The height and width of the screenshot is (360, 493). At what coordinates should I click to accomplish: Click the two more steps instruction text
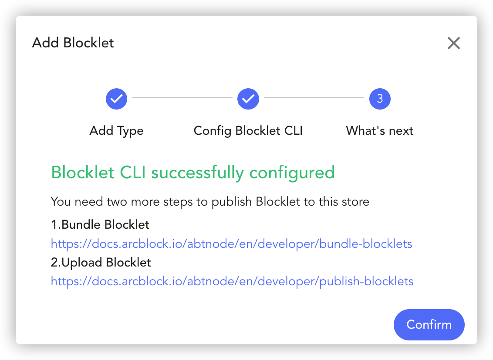[x=210, y=202]
